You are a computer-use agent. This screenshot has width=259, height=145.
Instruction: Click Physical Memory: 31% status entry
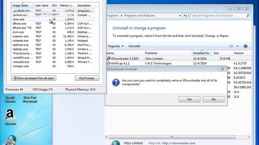[x=81, y=89]
